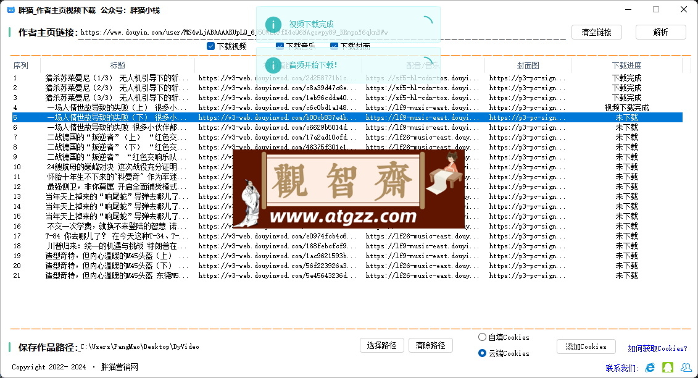Click the 封面图 column header
698x378 pixels.
pos(528,65)
